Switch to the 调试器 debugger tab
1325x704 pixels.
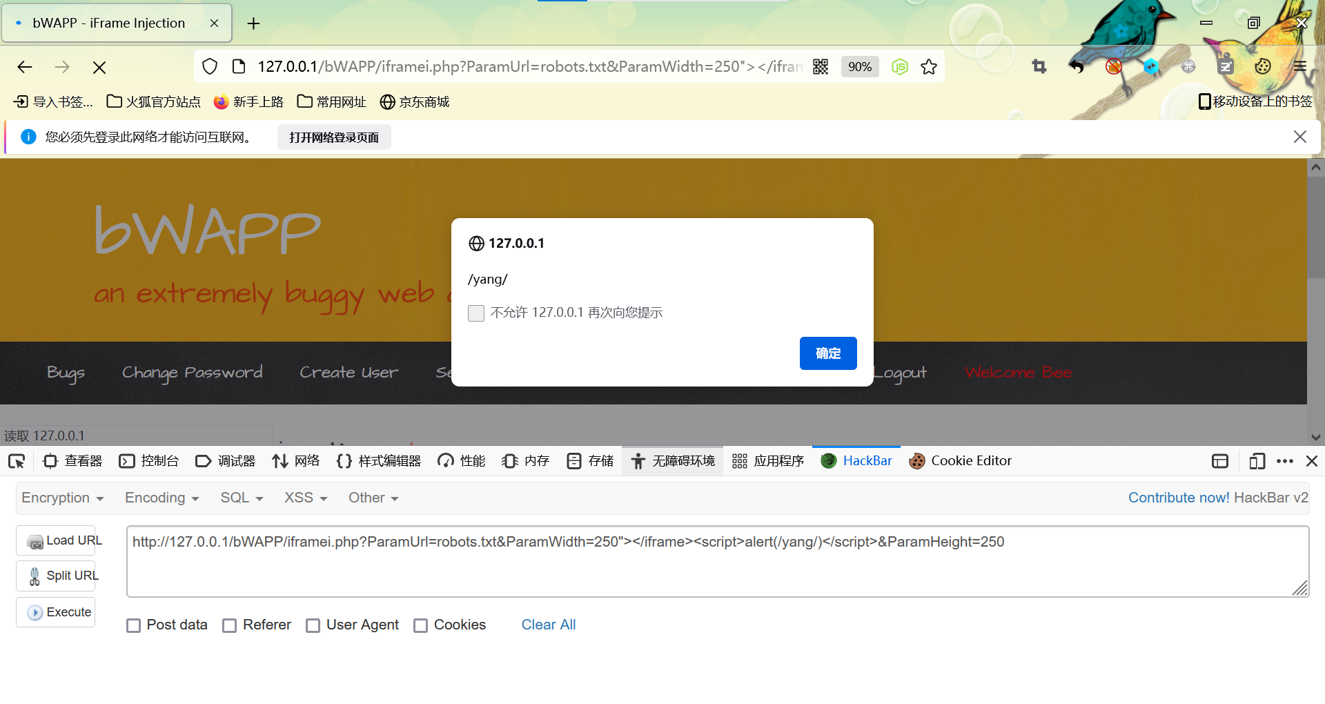coord(226,461)
